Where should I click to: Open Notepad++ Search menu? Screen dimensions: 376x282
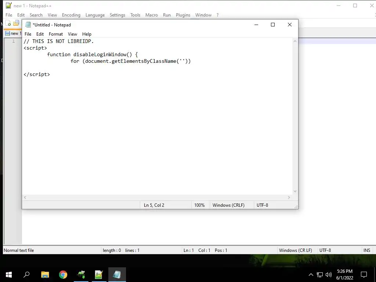(x=36, y=15)
